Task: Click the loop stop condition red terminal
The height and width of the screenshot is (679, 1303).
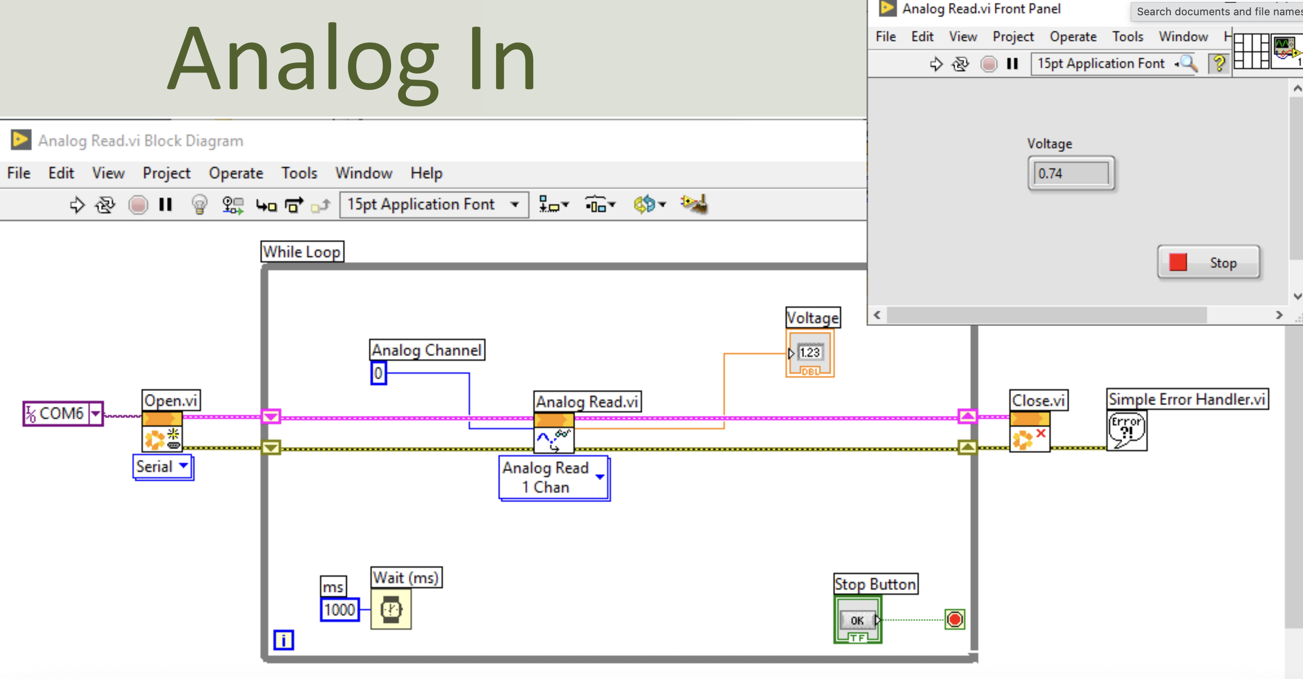Action: pyautogui.click(x=954, y=619)
